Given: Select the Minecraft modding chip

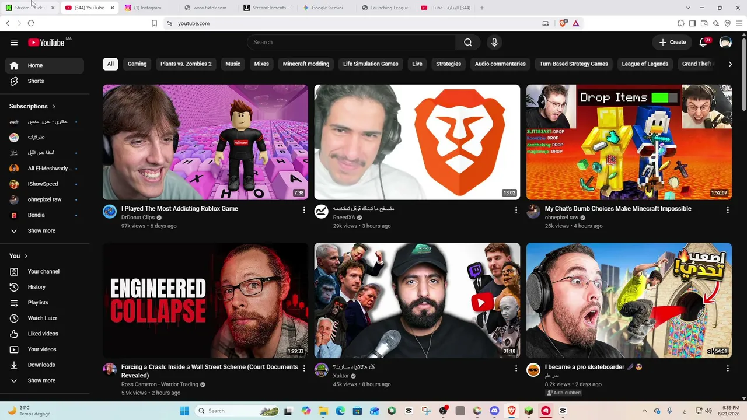Looking at the screenshot, I should (x=306, y=64).
